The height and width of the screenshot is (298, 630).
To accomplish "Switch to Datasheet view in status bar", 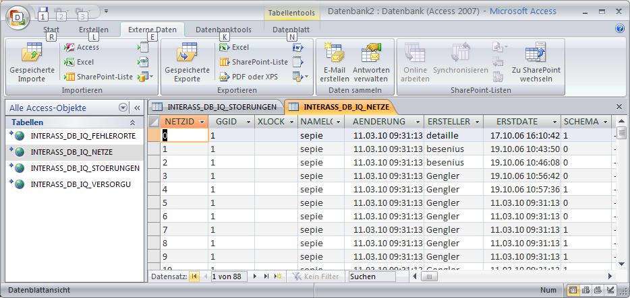I will pyautogui.click(x=573, y=290).
